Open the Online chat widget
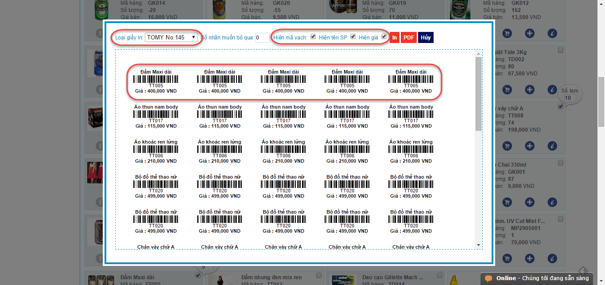Viewport: 605px width, 285px height. coord(536,278)
